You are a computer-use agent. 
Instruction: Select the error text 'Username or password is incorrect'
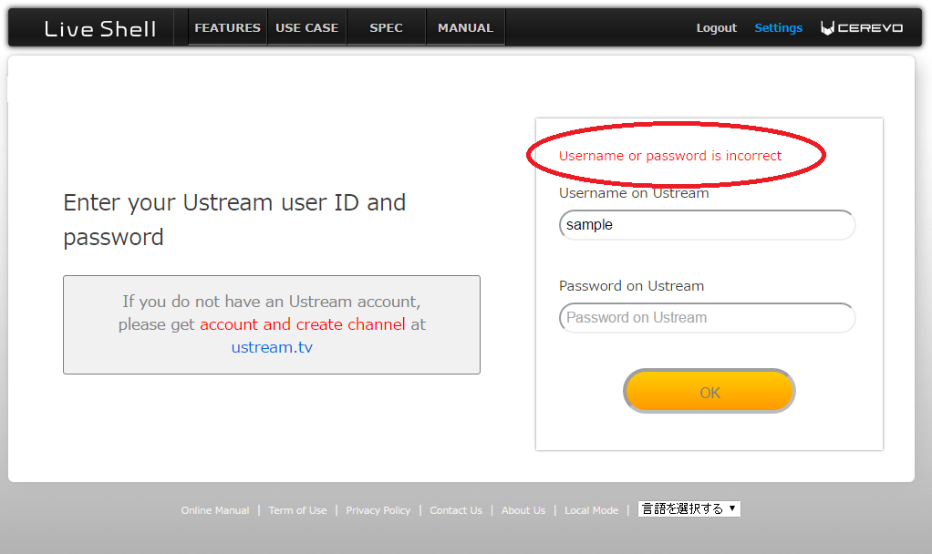pyautogui.click(x=670, y=156)
